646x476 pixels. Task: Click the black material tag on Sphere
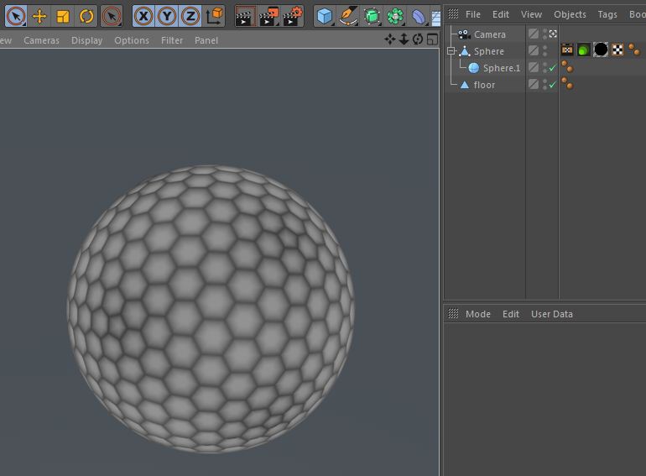coord(601,50)
